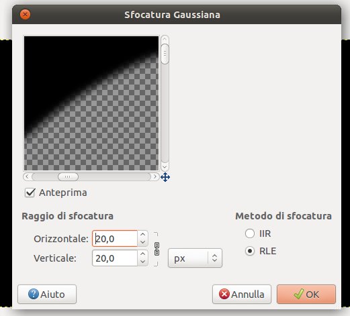350x316 pixels.
Task: Click the horizontal scrollbar thumb under the preview
Action: point(68,176)
